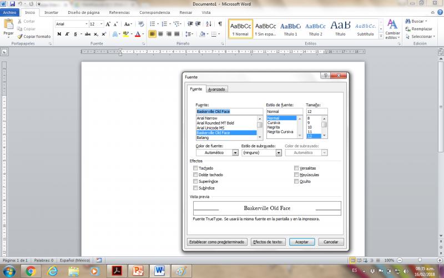Viewport: 444px width, 278px height.
Task: Click the Efectos de texto button
Action: (268, 242)
